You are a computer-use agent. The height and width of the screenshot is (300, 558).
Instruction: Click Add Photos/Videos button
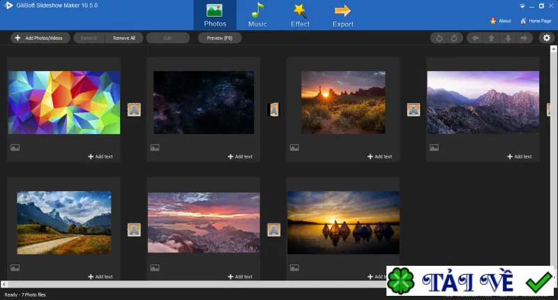pos(39,38)
